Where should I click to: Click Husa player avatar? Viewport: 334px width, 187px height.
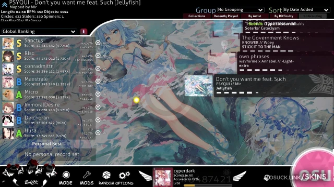(x=8, y=133)
